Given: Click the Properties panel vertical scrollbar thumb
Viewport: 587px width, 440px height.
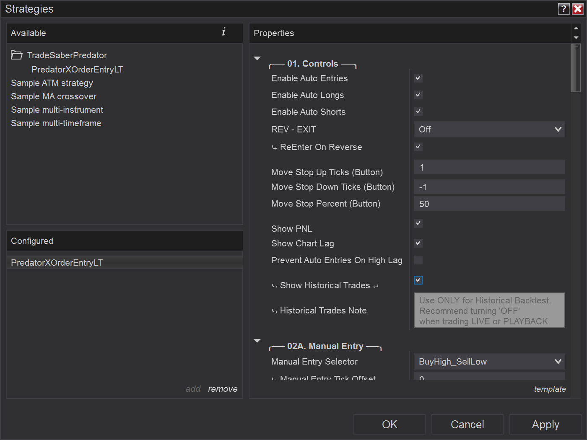Looking at the screenshot, I should pos(576,68).
